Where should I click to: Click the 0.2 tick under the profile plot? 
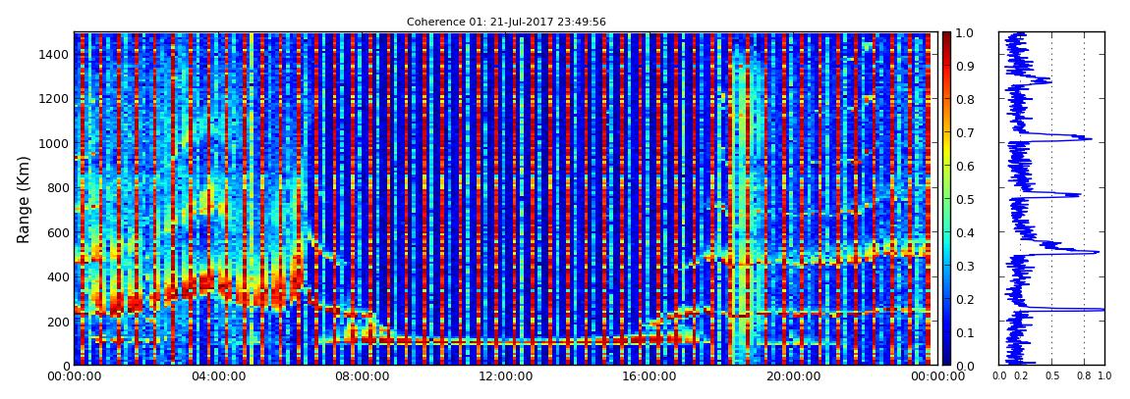click(1021, 376)
